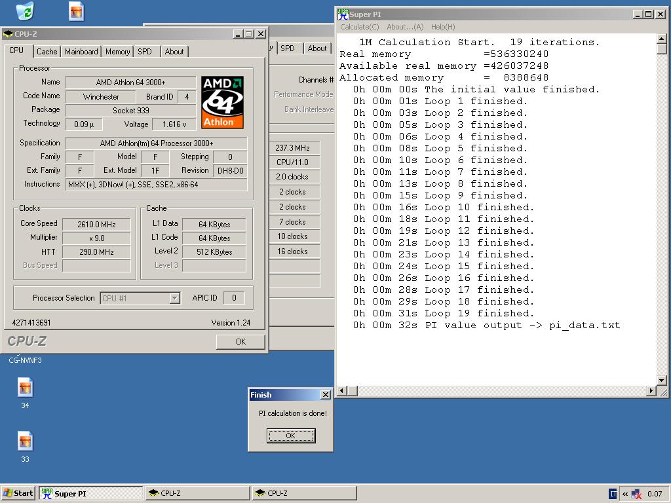Click Super PI vertical scrollbar up arrow
This screenshot has width=671, height=503.
tap(662, 39)
